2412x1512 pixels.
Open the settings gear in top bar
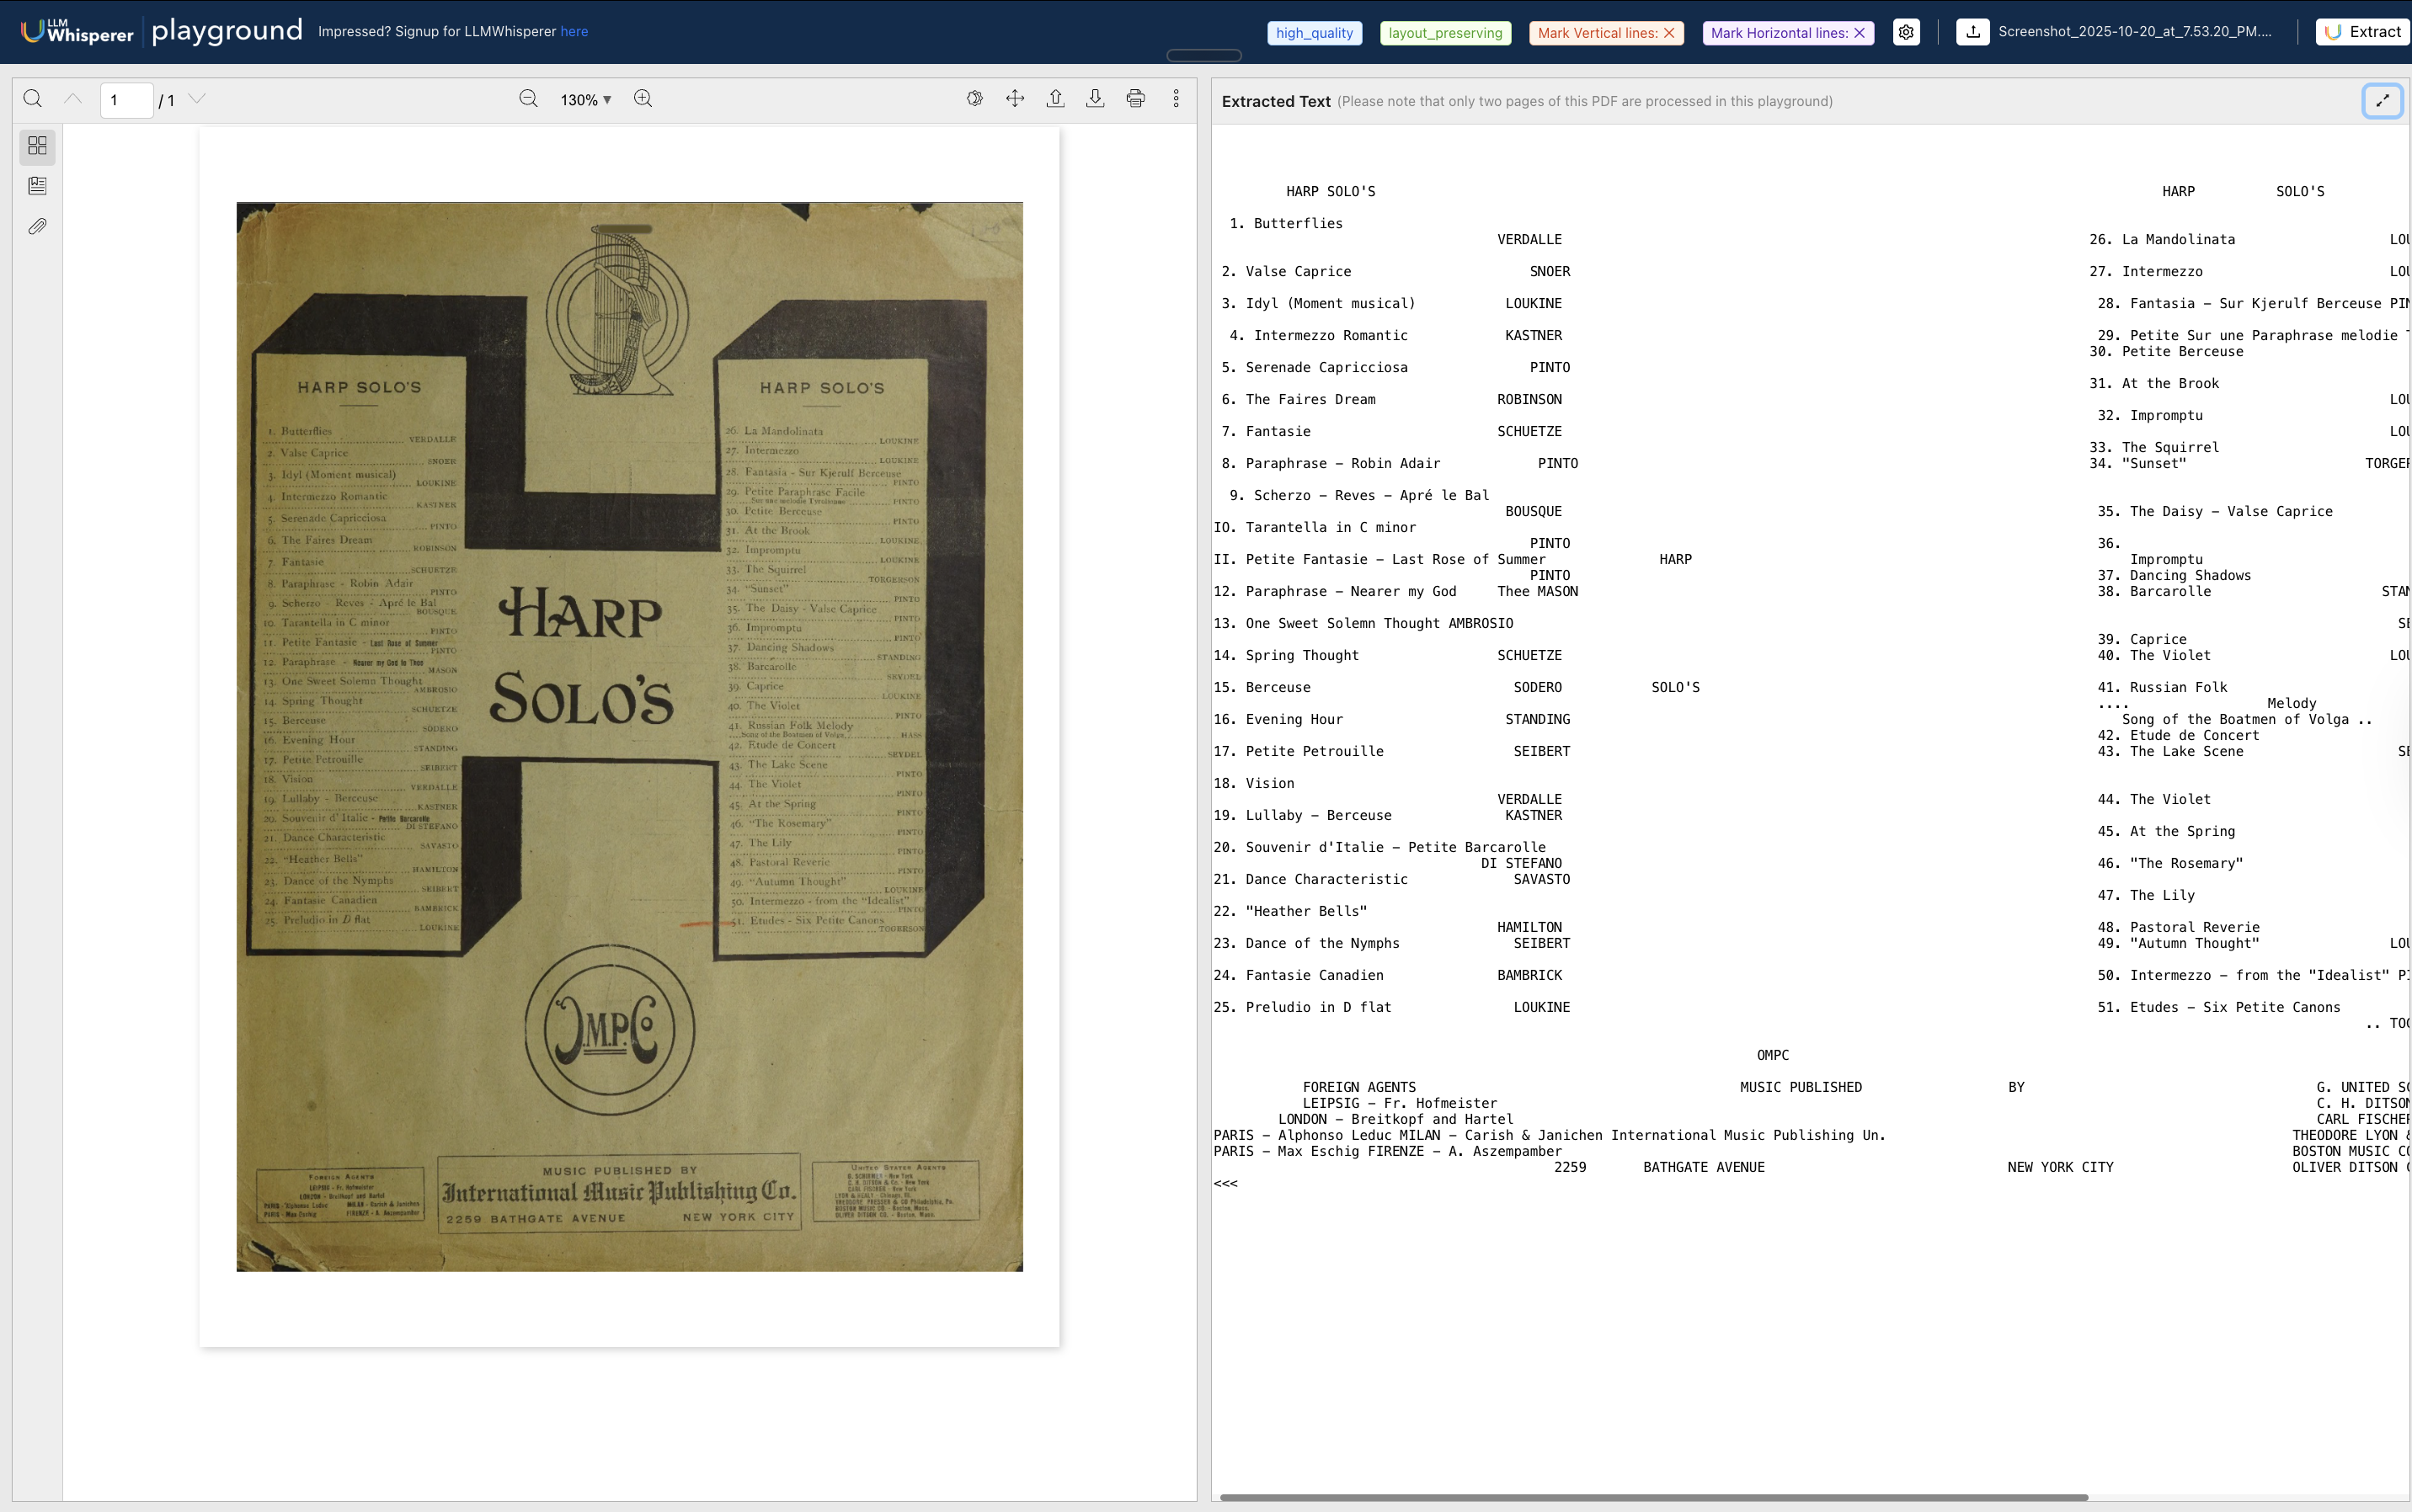[1907, 32]
